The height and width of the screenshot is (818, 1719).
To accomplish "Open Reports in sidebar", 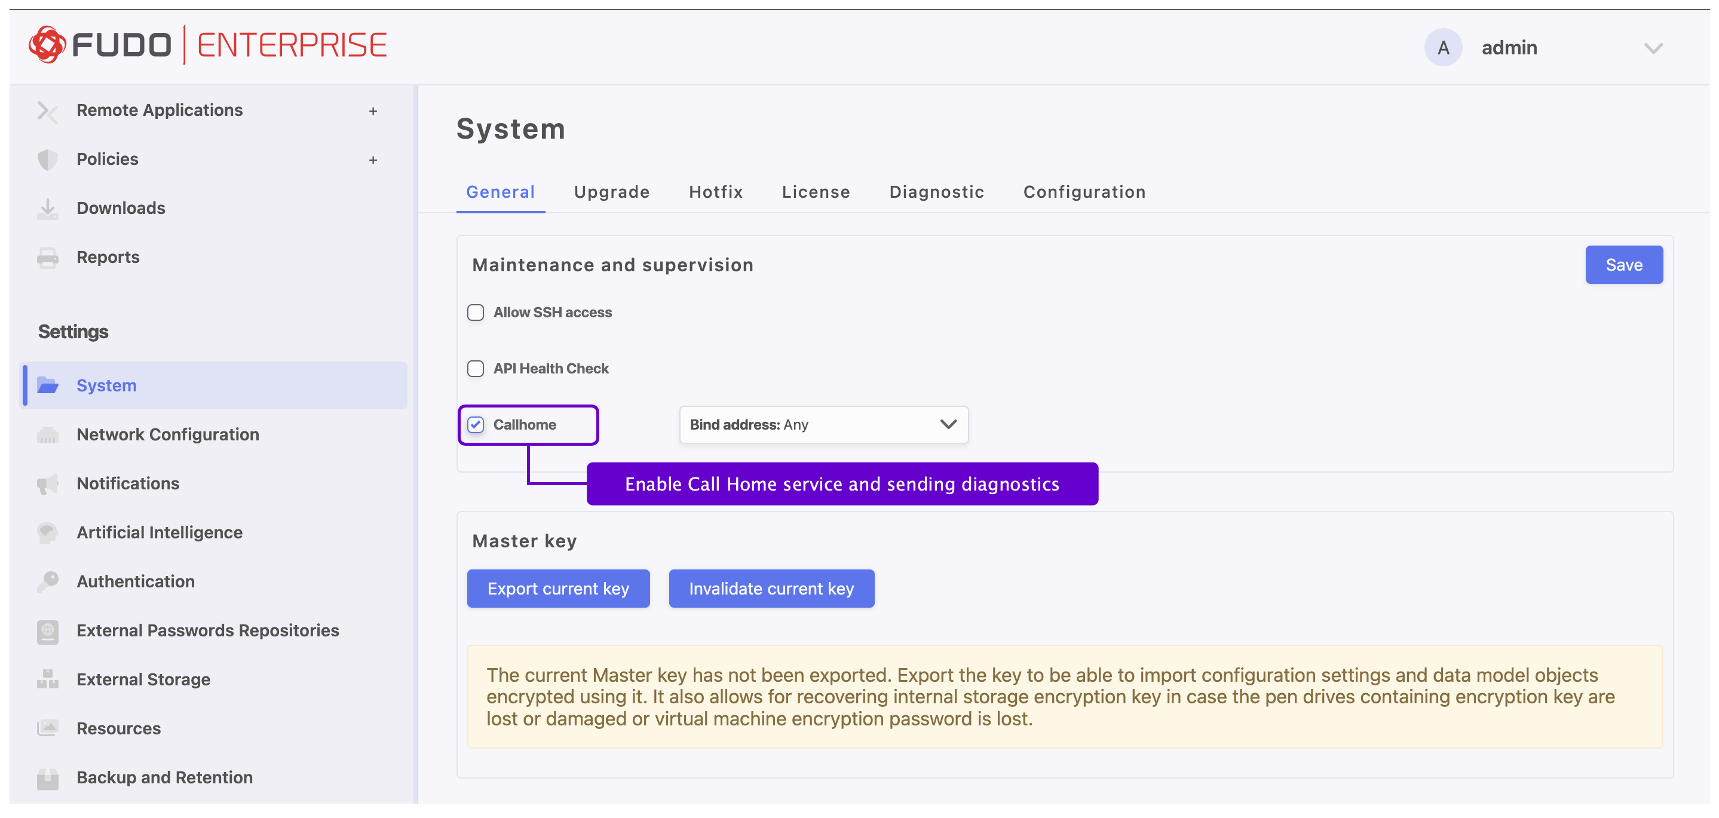I will (x=108, y=258).
